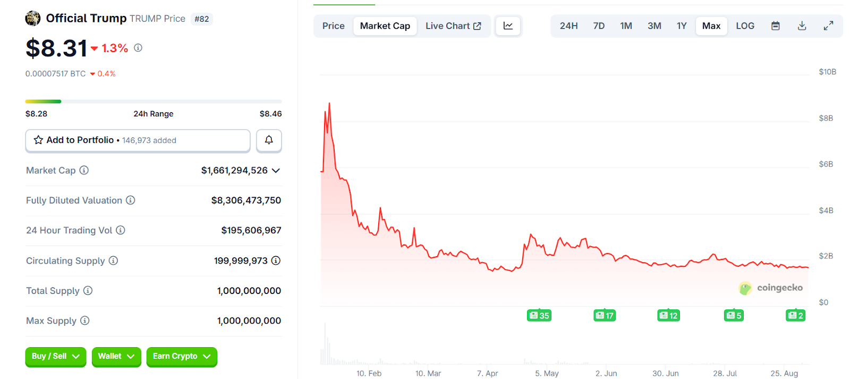
Task: Click the price alert bell icon
Action: [x=269, y=140]
